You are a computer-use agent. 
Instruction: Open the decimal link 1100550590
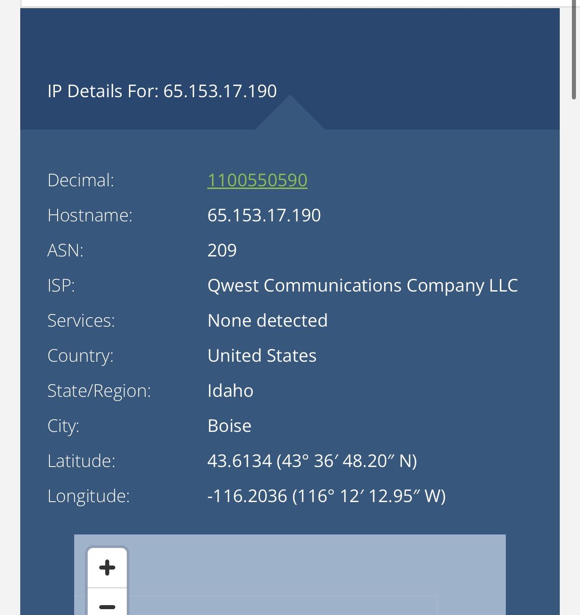click(x=257, y=180)
